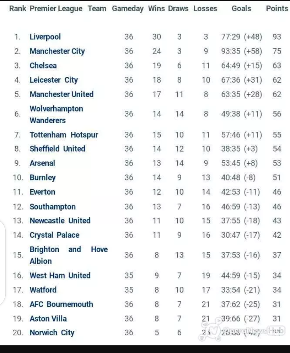Open Wolverhampton Wanderers team link
Image resolution: width=290 pixels, height=353 pixels.
56,114
